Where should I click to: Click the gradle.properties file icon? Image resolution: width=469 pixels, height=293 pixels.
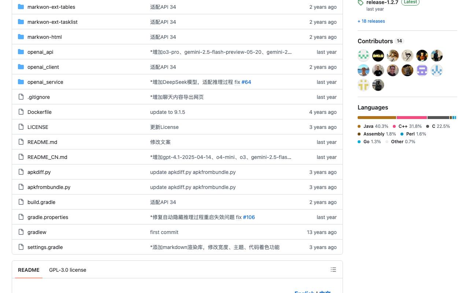pos(21,217)
